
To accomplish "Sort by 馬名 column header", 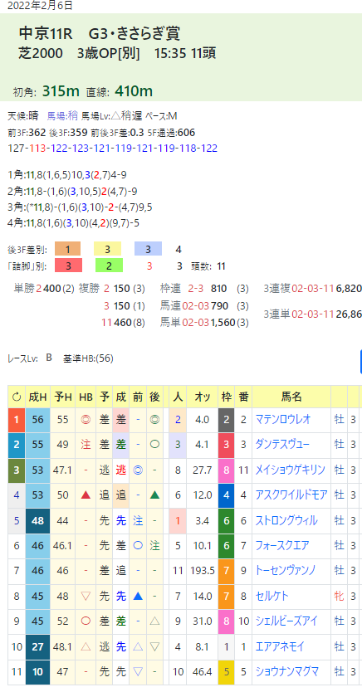I will coord(291,397).
